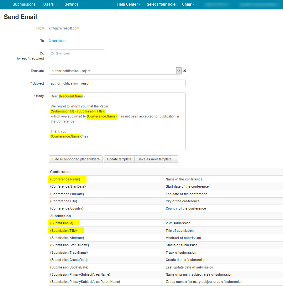Open the Chair role selector
The width and height of the screenshot is (283, 286).
point(188,4)
